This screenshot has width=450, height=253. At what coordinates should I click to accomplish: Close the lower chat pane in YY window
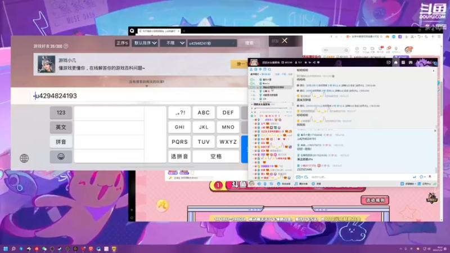click(x=435, y=131)
